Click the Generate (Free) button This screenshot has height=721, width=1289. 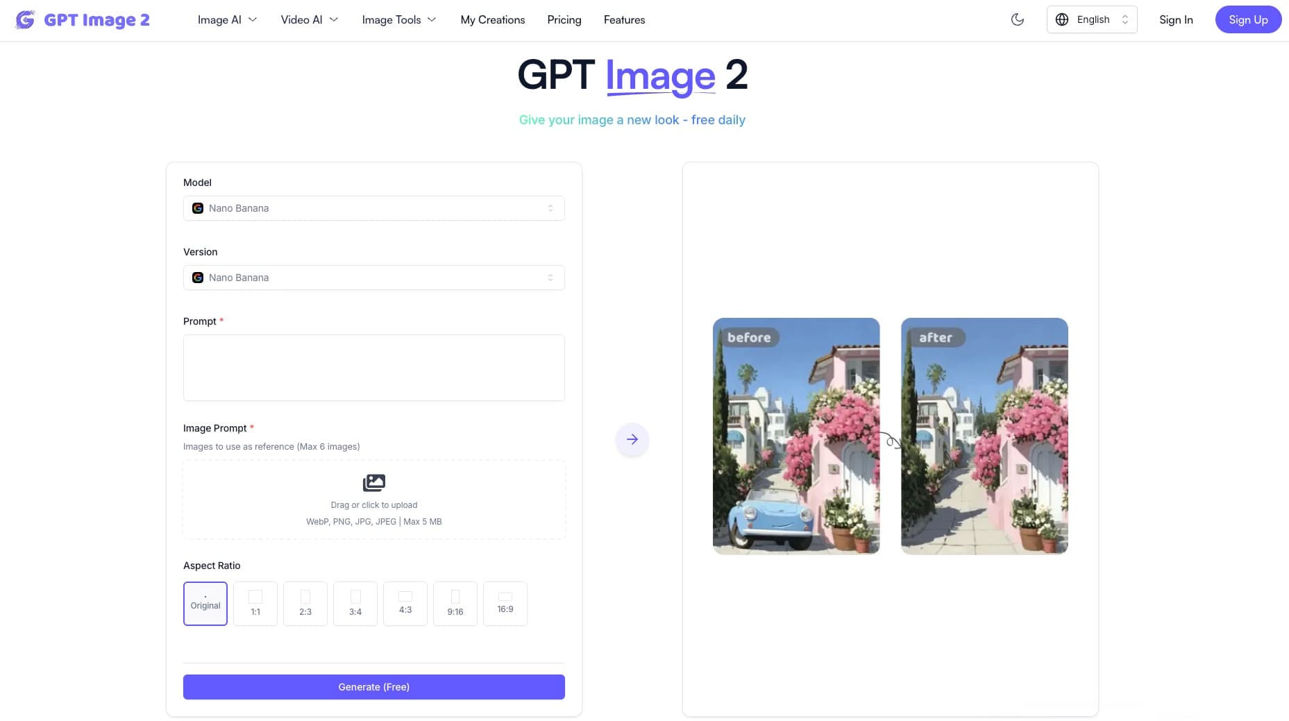point(374,687)
